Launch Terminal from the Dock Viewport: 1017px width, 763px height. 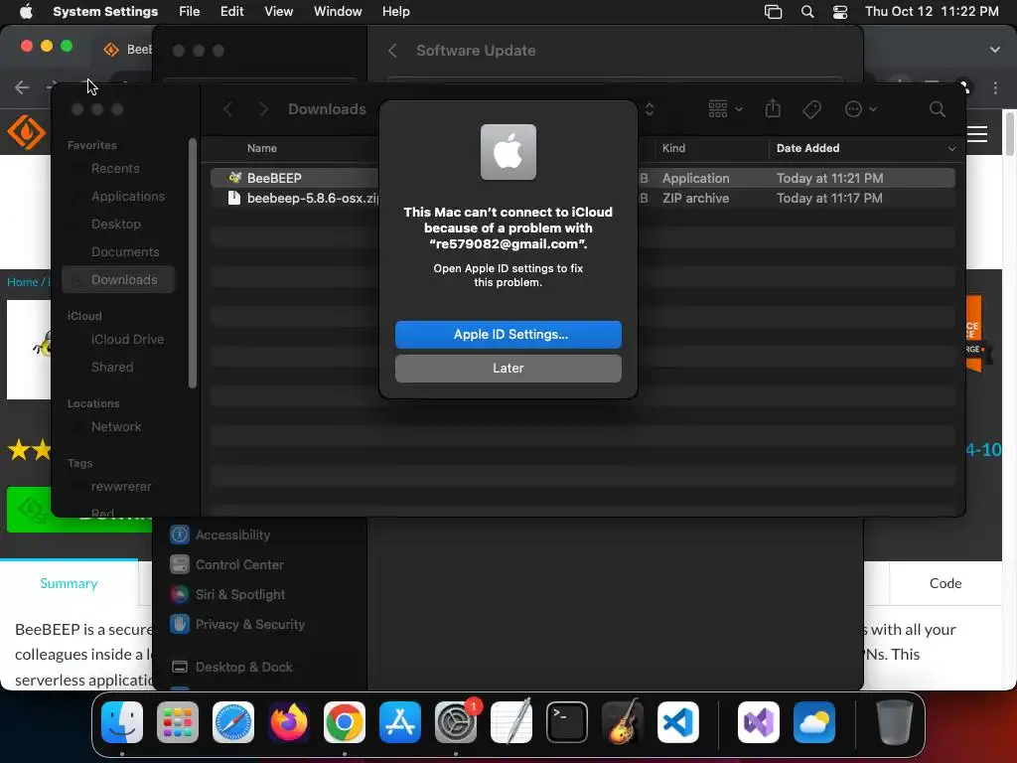567,722
